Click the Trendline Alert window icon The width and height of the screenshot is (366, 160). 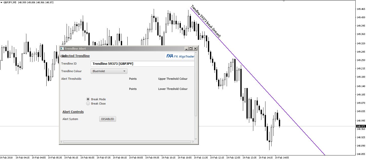62,49
